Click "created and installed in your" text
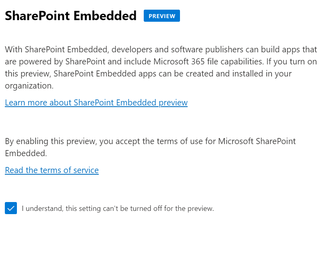 click(239, 74)
